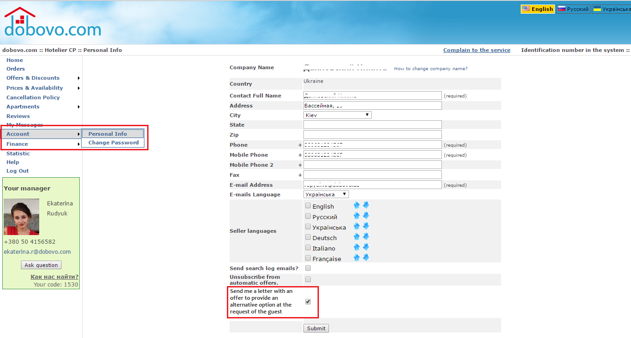Image resolution: width=631 pixels, height=338 pixels.
Task: Check the Українська seller language box
Action: [308, 227]
